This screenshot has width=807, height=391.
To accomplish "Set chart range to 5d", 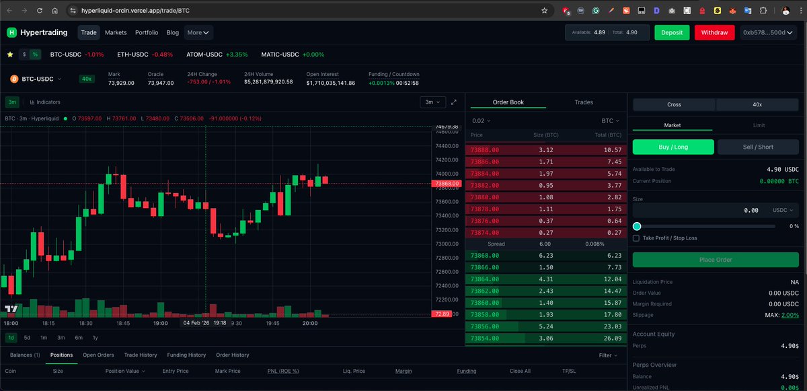I will coord(27,337).
